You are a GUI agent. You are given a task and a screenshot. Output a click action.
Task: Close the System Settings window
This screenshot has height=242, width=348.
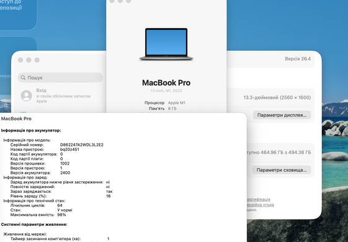(20, 60)
